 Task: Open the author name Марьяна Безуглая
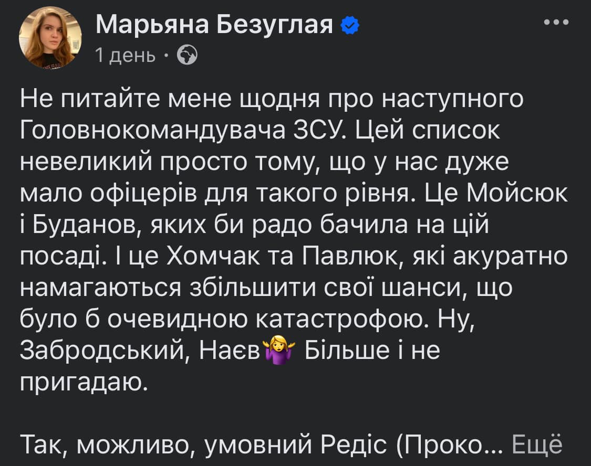coord(214,25)
